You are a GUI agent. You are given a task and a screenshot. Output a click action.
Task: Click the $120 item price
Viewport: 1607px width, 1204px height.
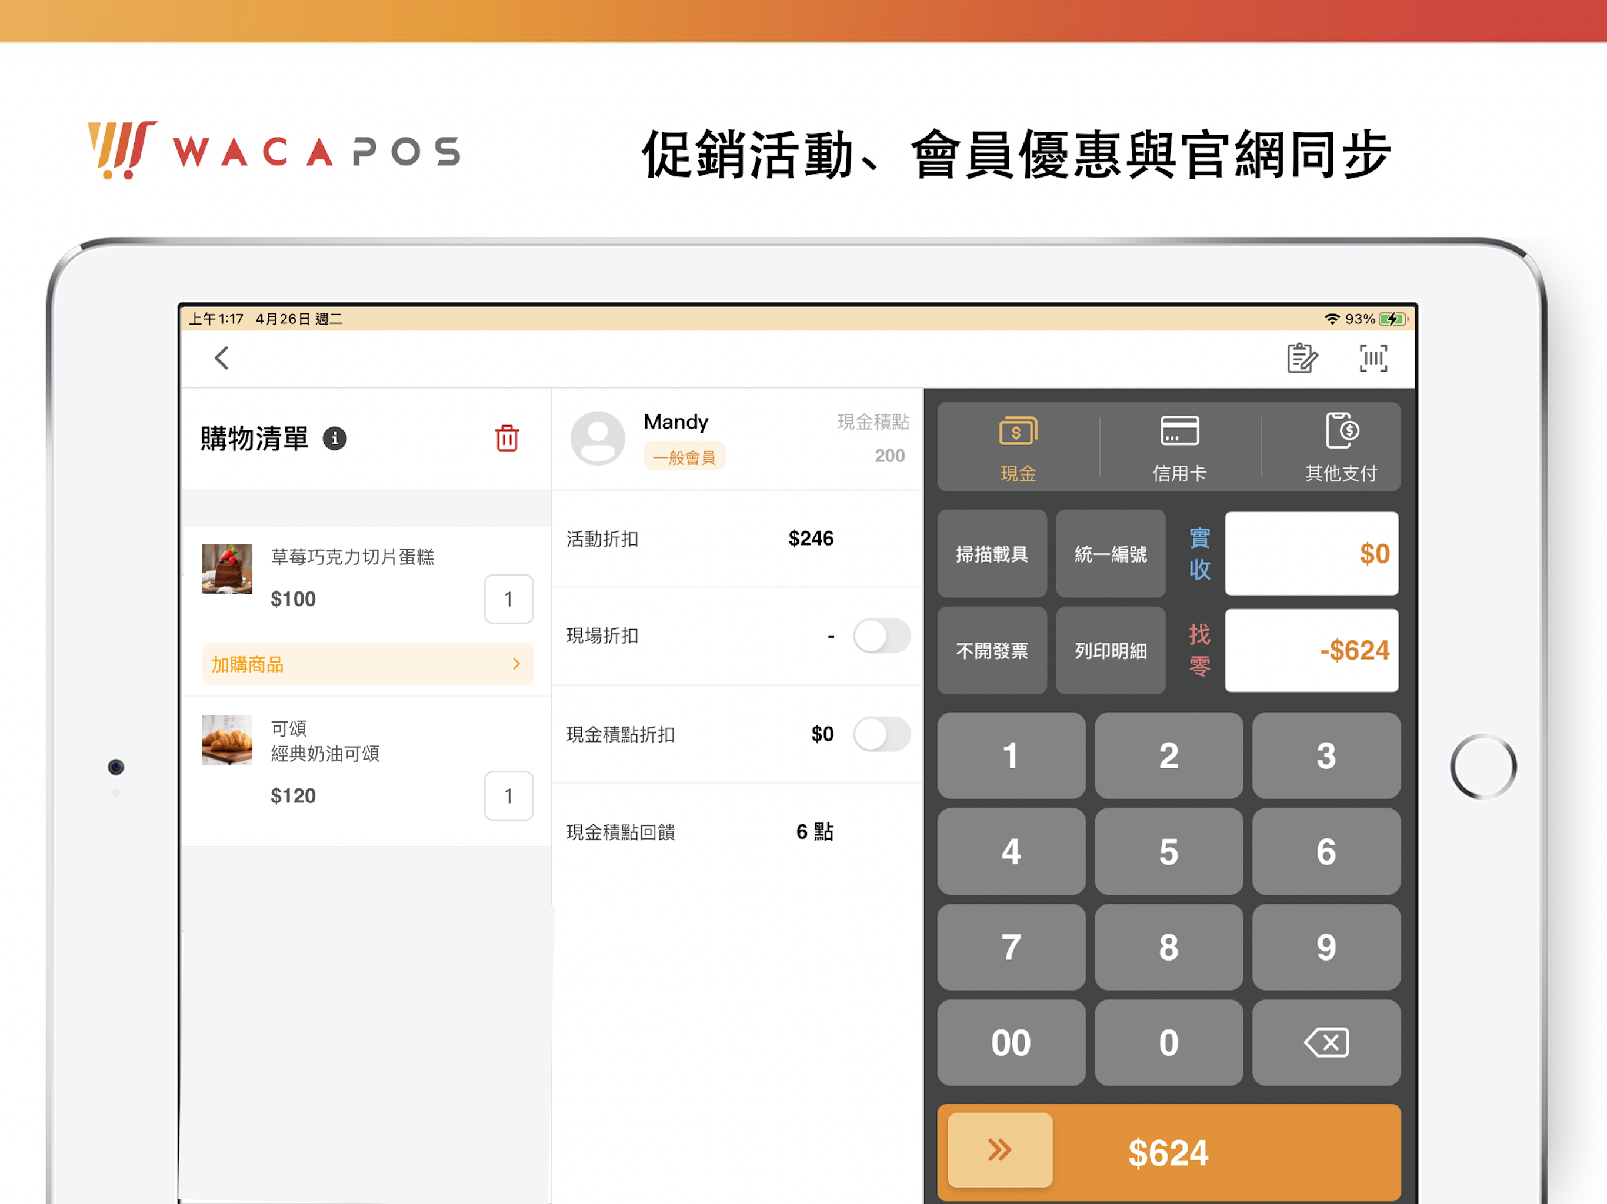pos(293,795)
